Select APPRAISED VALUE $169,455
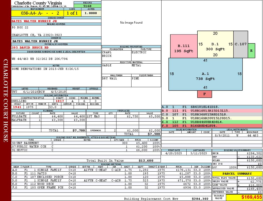263x201 pixels. (254, 189)
